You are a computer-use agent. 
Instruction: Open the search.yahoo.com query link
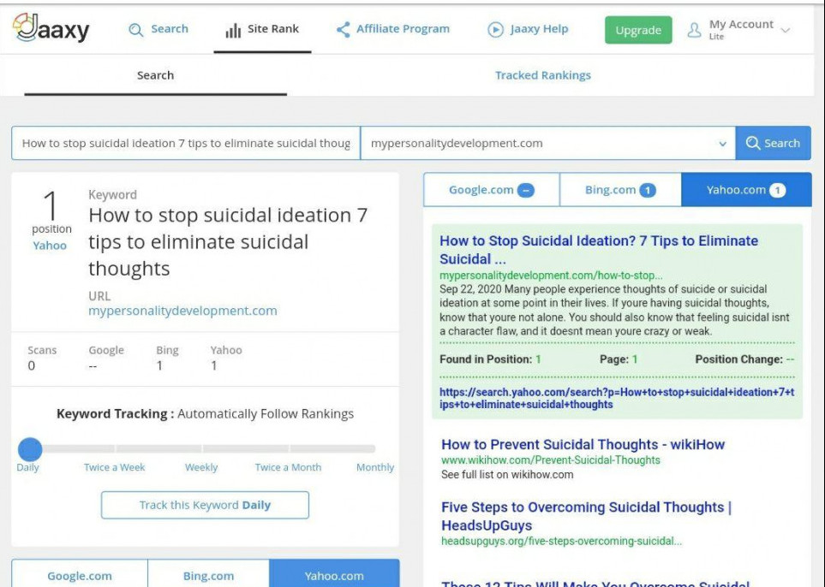617,399
